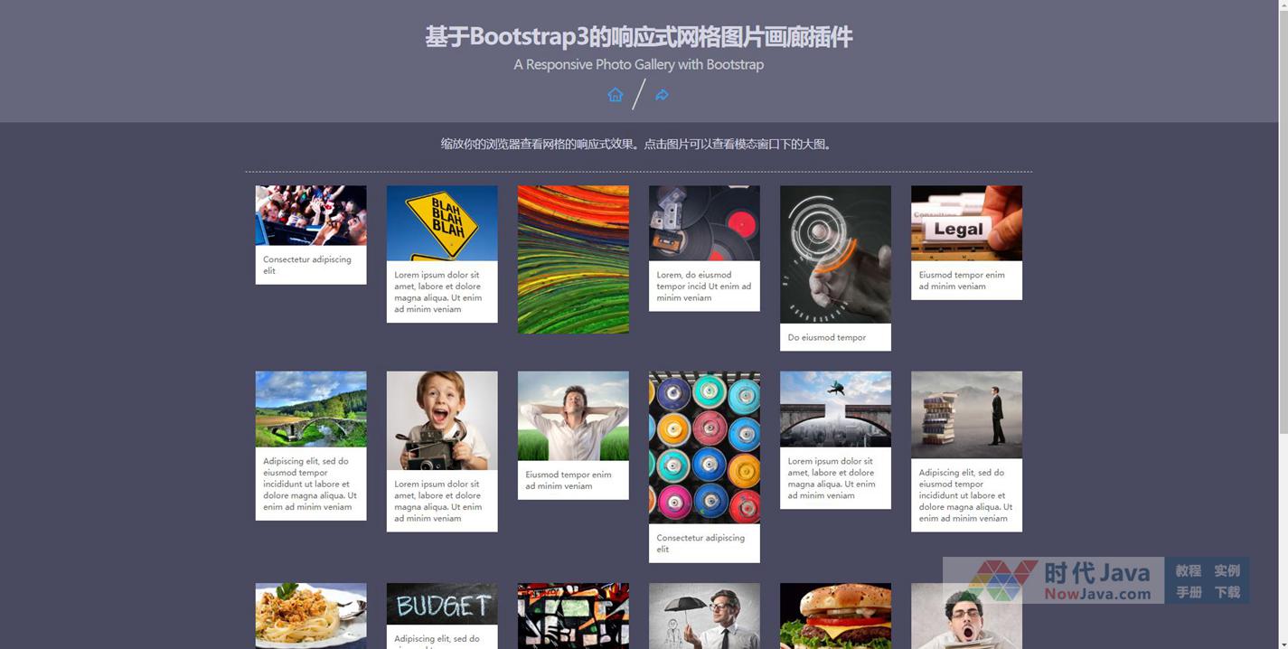Open the colorful swirling stripes image
This screenshot has height=649, width=1288.
click(x=573, y=259)
